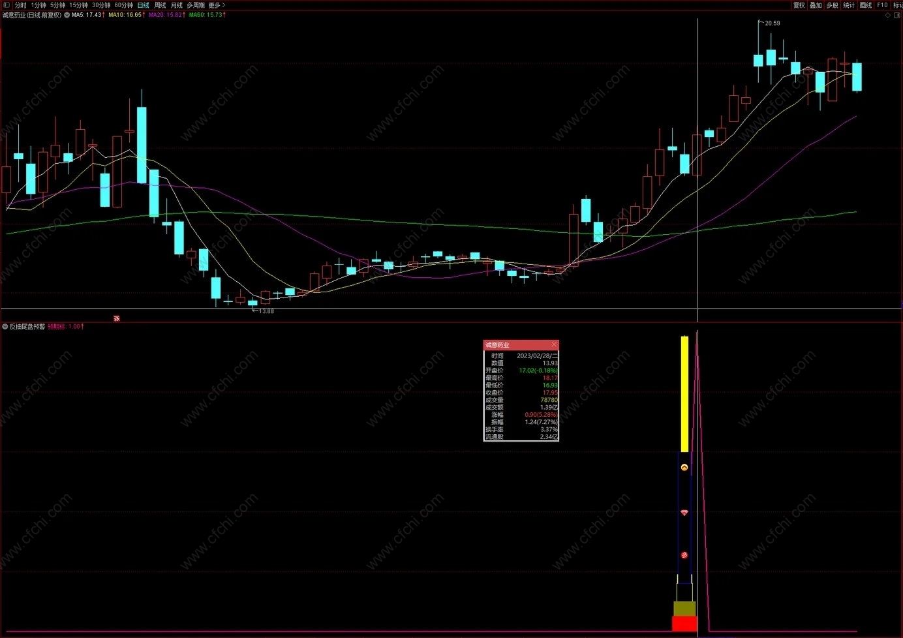This screenshot has height=638, width=903.
Task: Click the 开盘价 17.02(-0.18%) row
Action: [521, 371]
